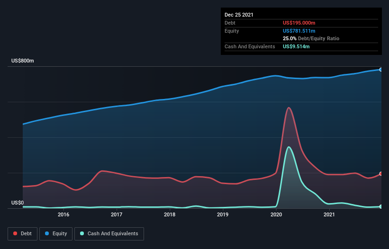This screenshot has height=249, width=389.
Task: Click the US$0 axis label
Action: [18, 203]
